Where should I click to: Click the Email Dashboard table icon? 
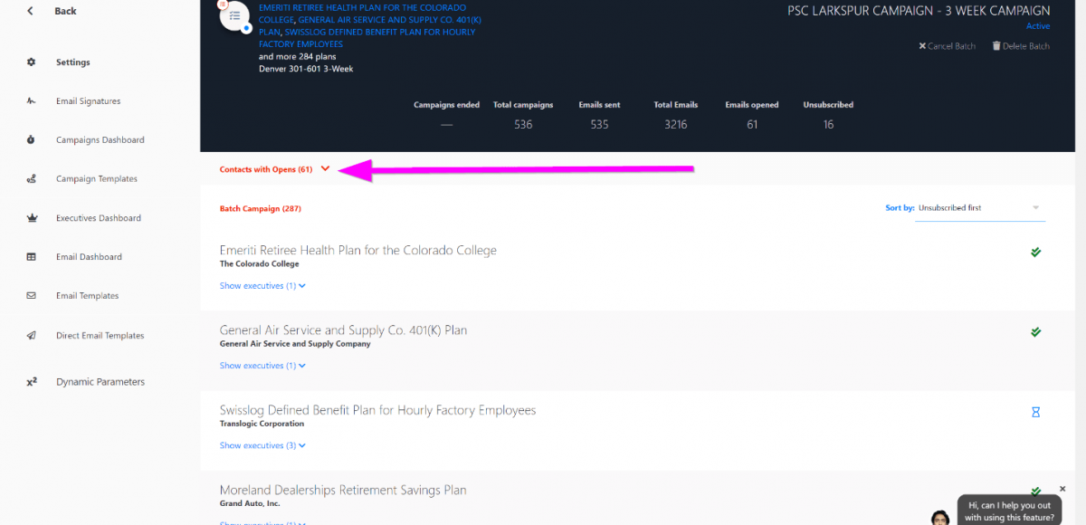point(31,257)
